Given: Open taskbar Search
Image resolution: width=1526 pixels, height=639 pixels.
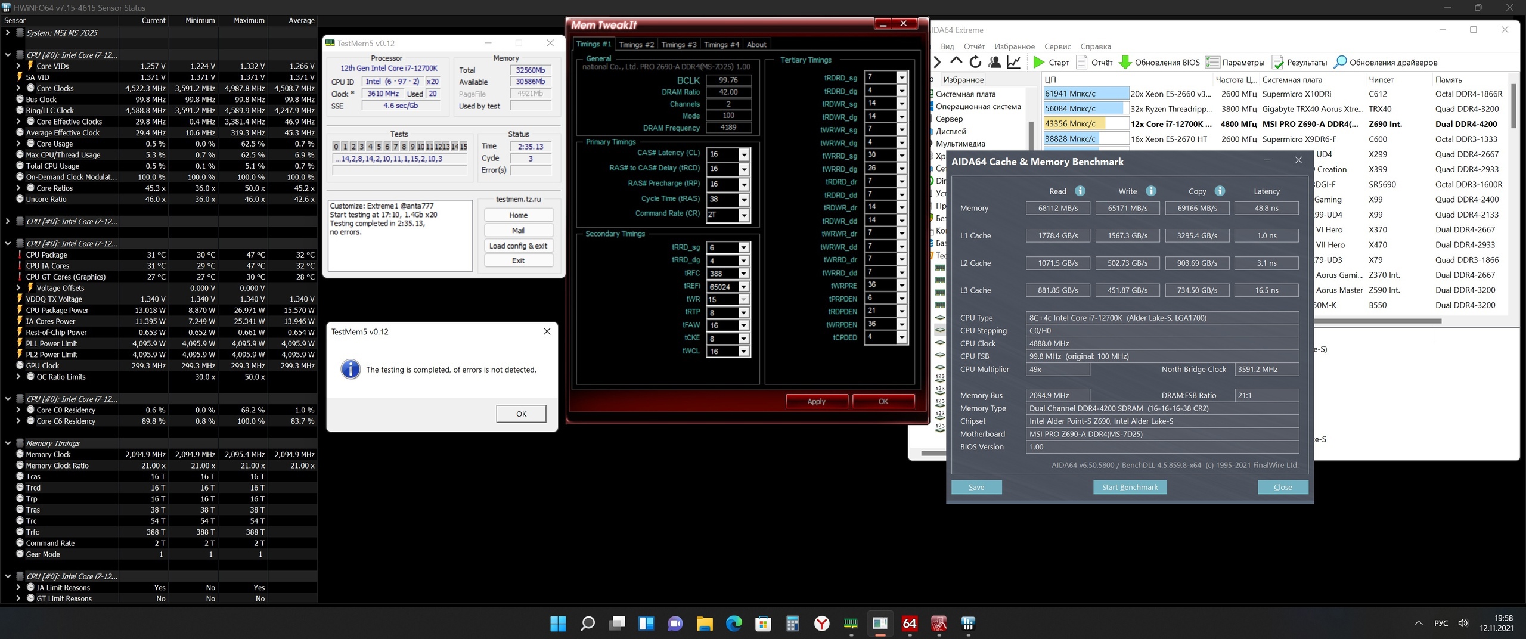Looking at the screenshot, I should pyautogui.click(x=587, y=624).
